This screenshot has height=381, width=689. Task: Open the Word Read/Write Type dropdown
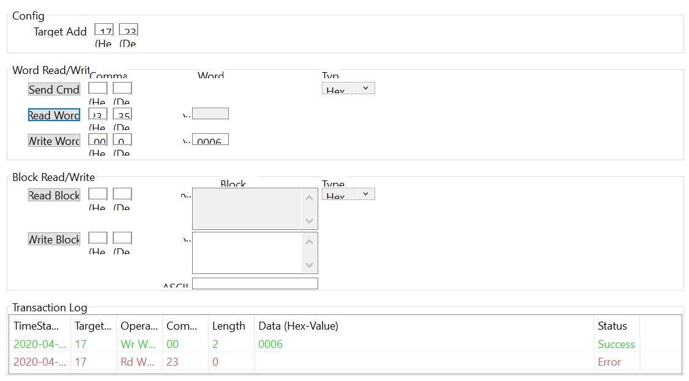tap(348, 88)
